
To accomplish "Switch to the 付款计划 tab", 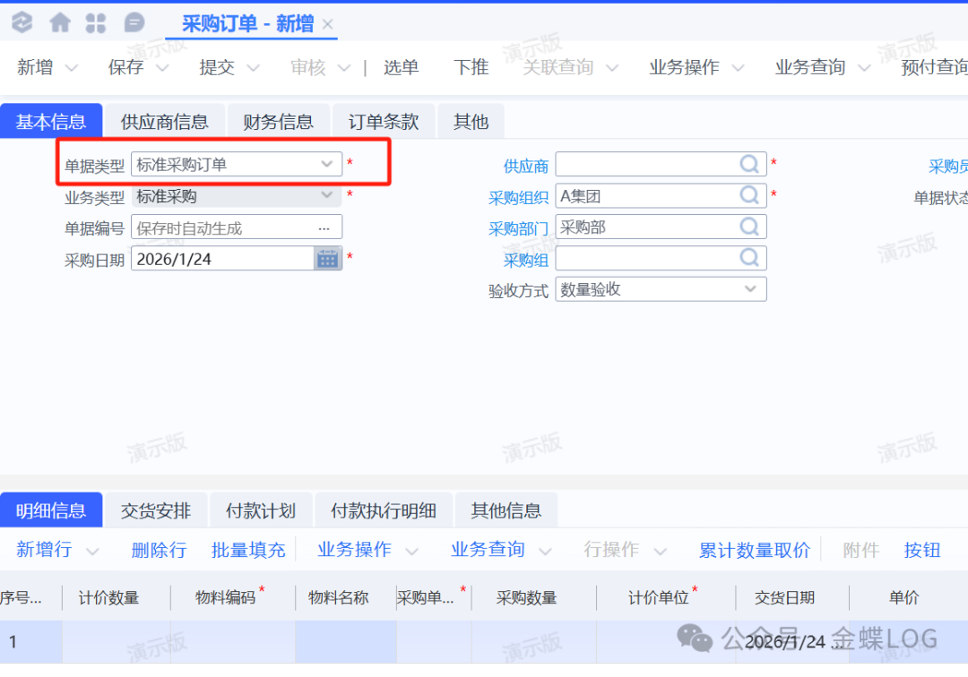I will coord(260,511).
